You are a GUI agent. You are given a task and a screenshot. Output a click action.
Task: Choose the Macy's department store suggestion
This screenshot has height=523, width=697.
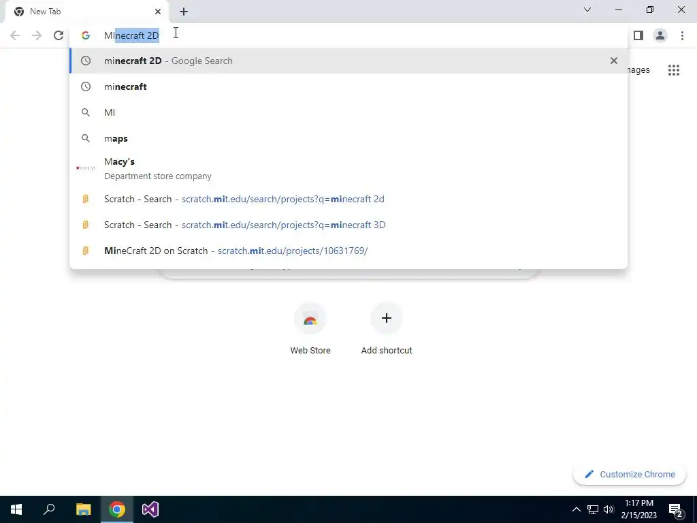coord(348,169)
